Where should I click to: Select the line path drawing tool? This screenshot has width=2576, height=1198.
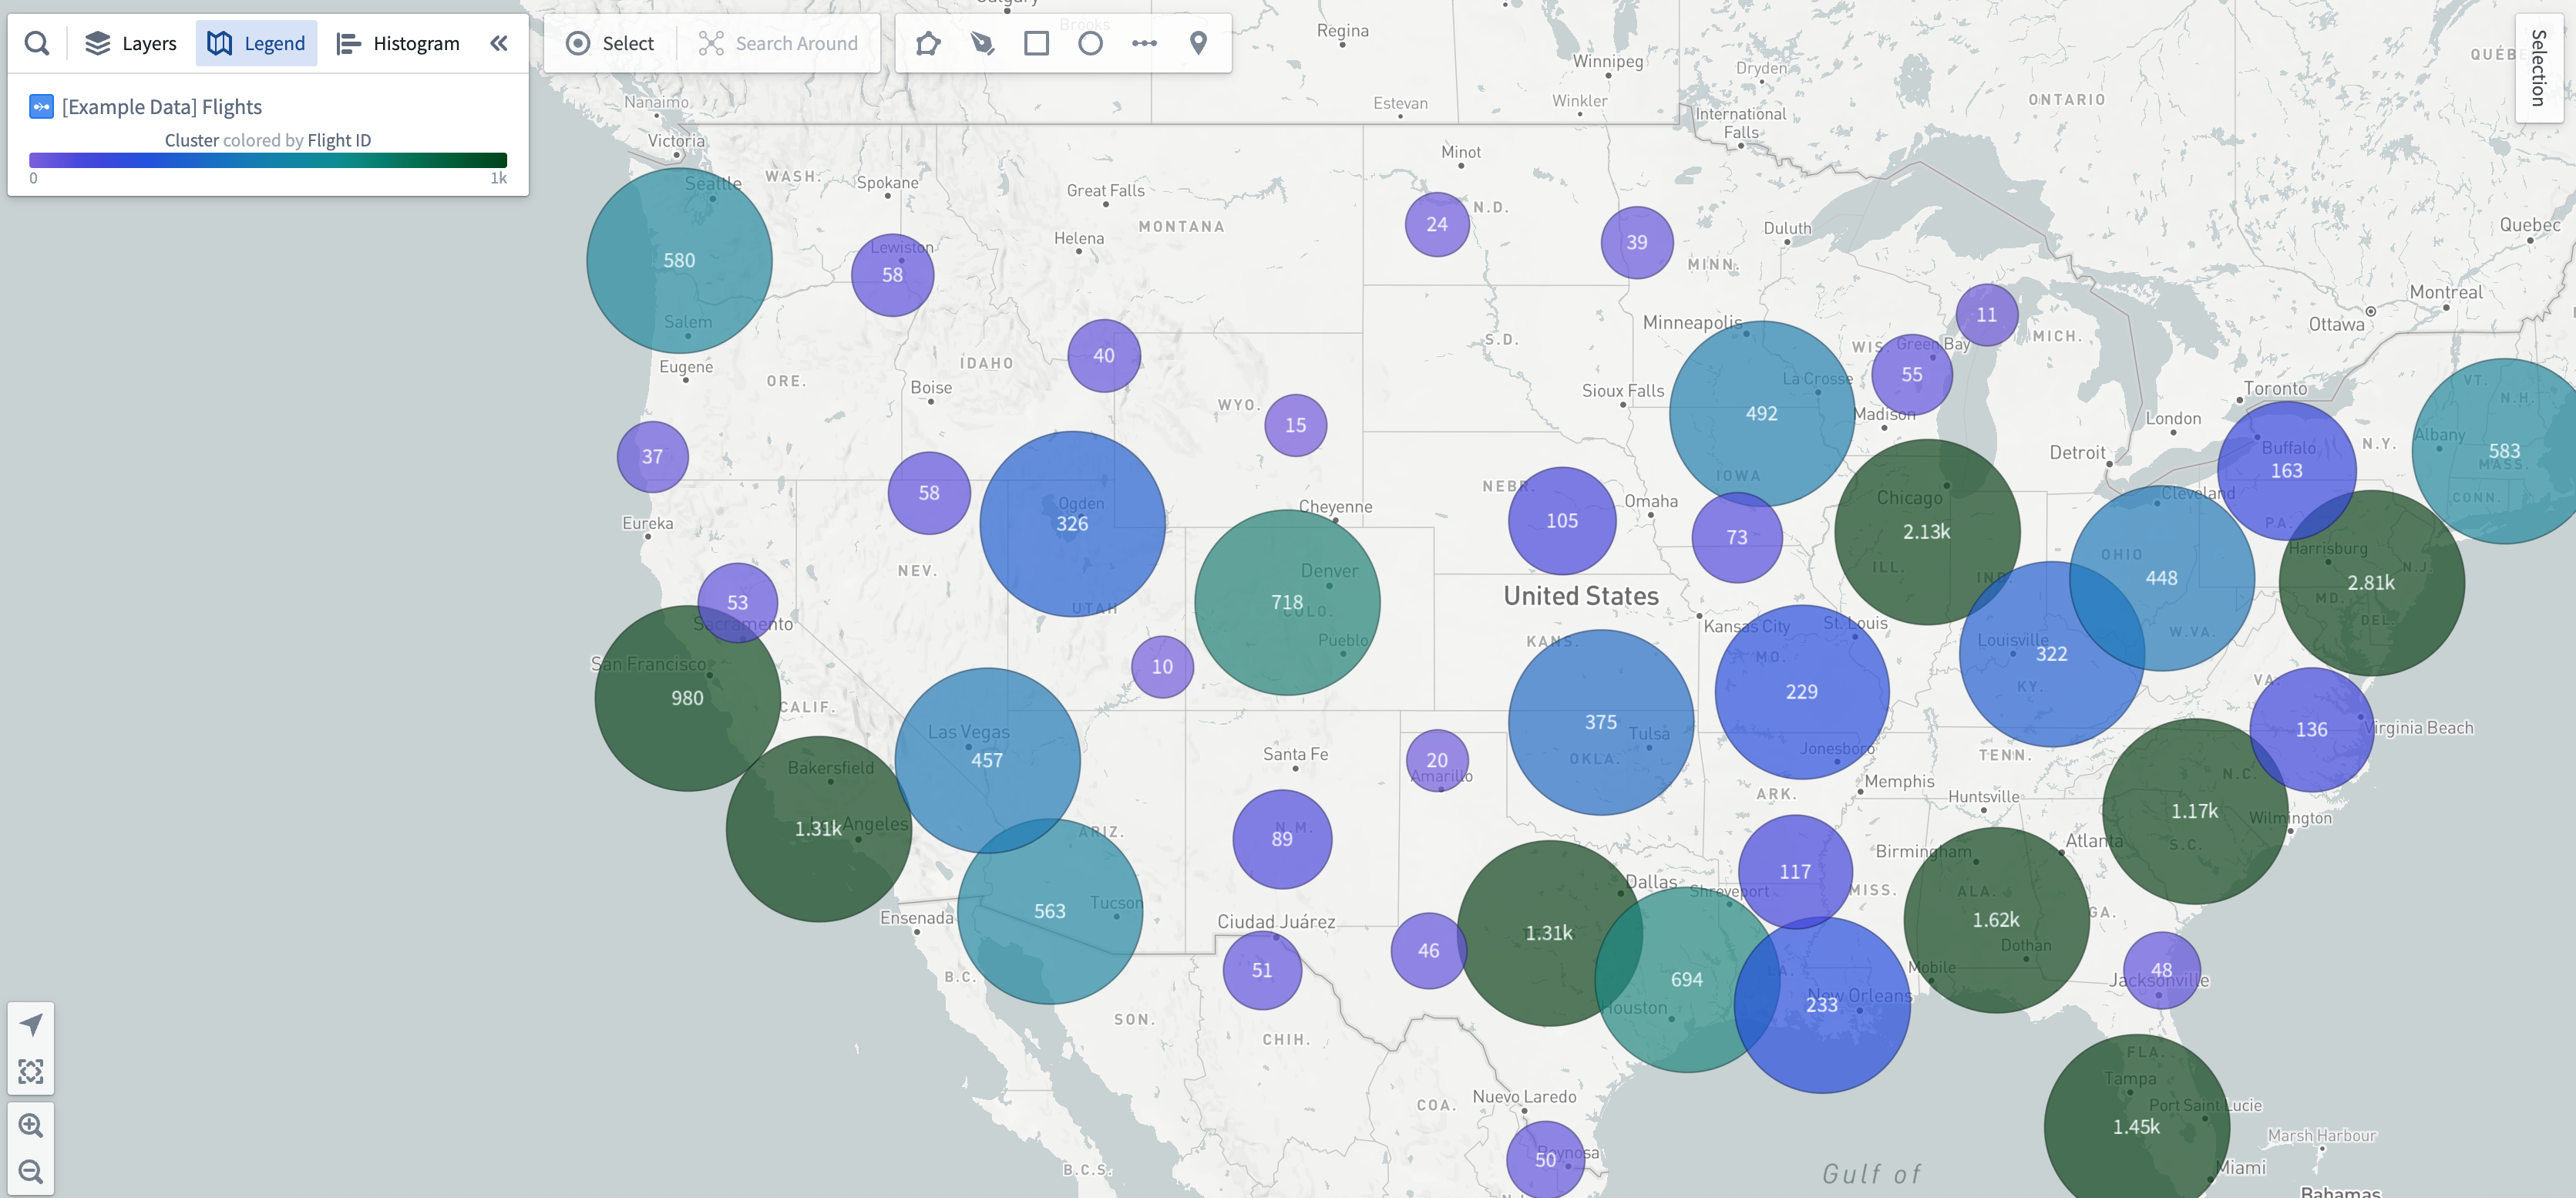(x=1144, y=43)
